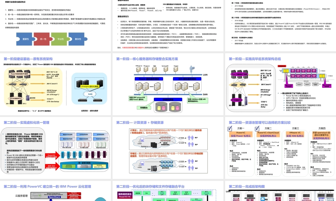
Task: Click the 云服务管理 label
Action: coord(22,196)
